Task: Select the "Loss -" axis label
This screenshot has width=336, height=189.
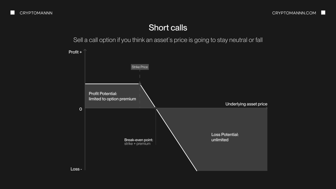Action: point(76,169)
